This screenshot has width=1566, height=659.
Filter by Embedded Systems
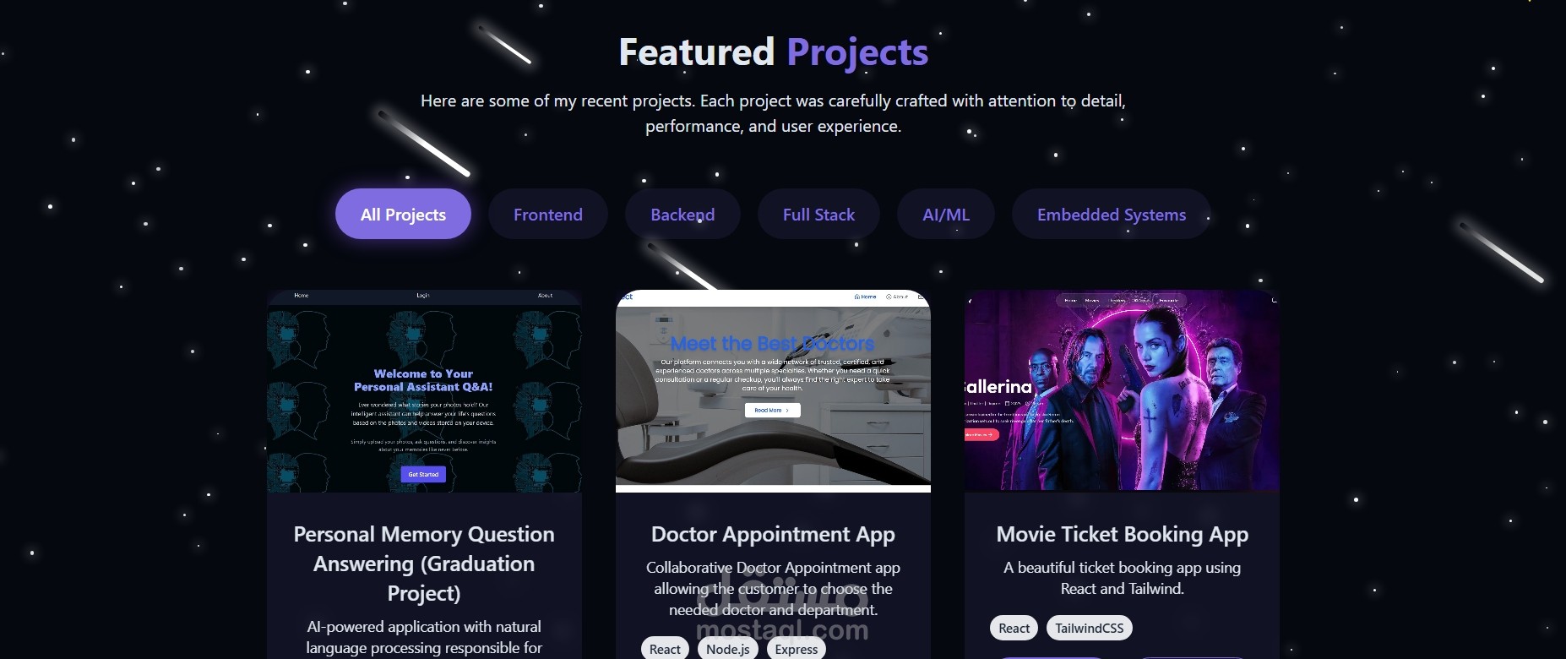click(x=1112, y=214)
